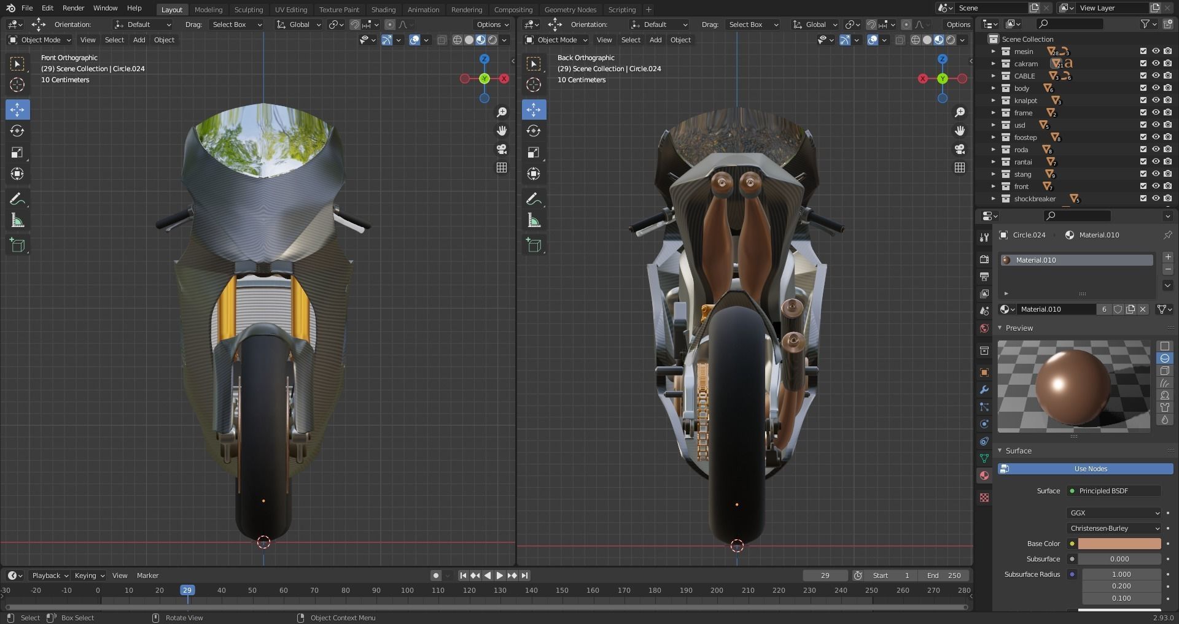Expand the frame collection tree row
The height and width of the screenshot is (624, 1179).
click(993, 113)
